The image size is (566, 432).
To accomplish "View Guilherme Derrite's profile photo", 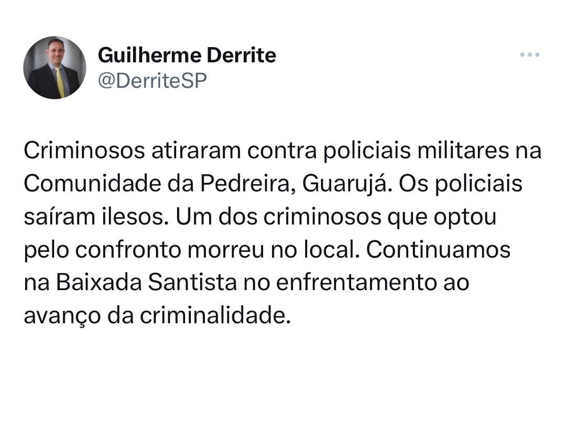I will [x=55, y=68].
